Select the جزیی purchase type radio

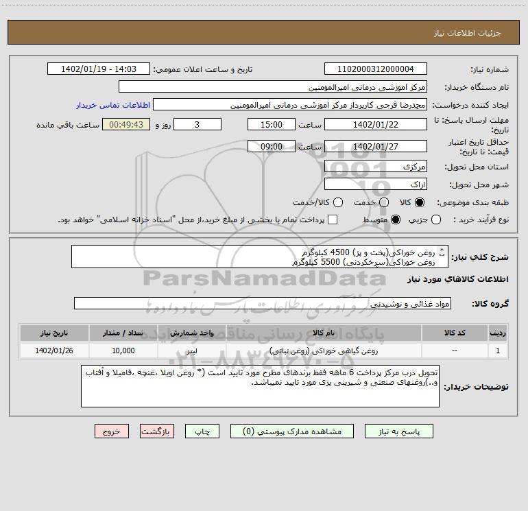[x=436, y=219]
